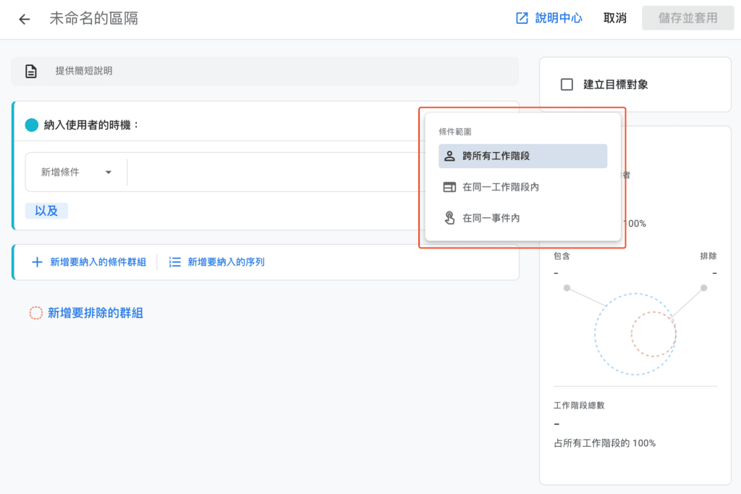Click 新增要排除的群組 link
This screenshot has height=494, width=741.
click(96, 313)
